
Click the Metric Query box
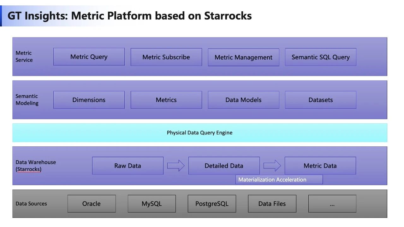click(89, 57)
